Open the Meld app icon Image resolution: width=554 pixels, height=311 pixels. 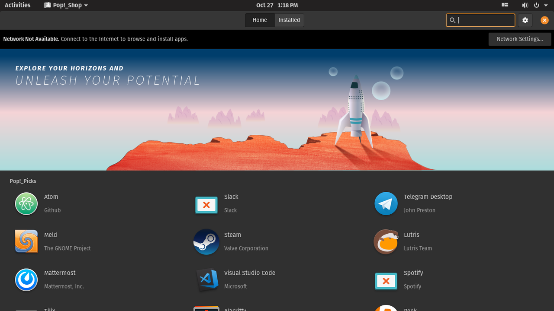tap(26, 241)
